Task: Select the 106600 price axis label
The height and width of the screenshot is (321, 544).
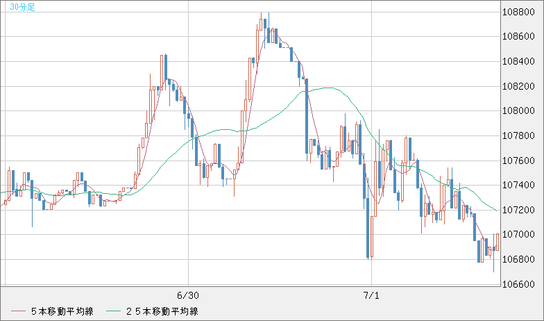Action: 518,284
